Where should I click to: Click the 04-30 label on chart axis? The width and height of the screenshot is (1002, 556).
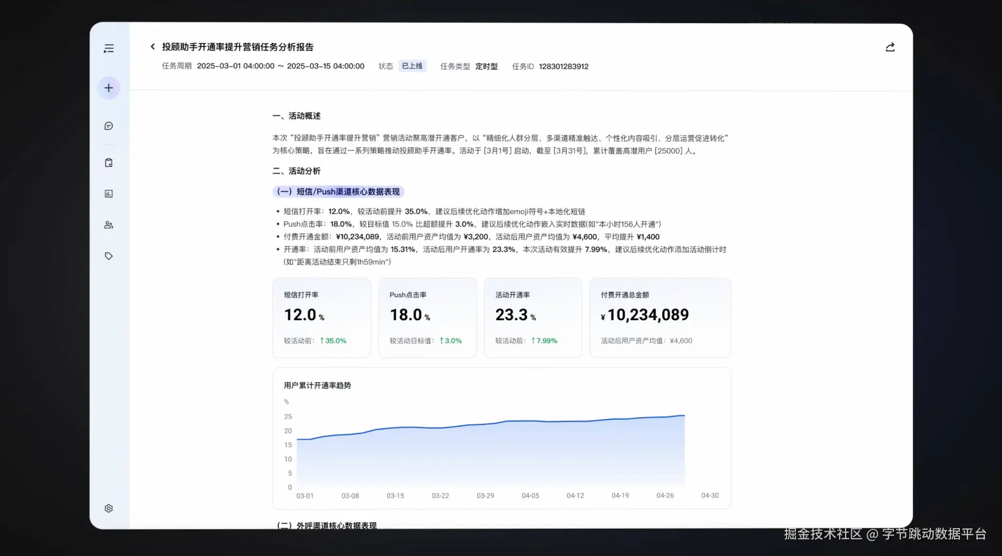coord(710,495)
